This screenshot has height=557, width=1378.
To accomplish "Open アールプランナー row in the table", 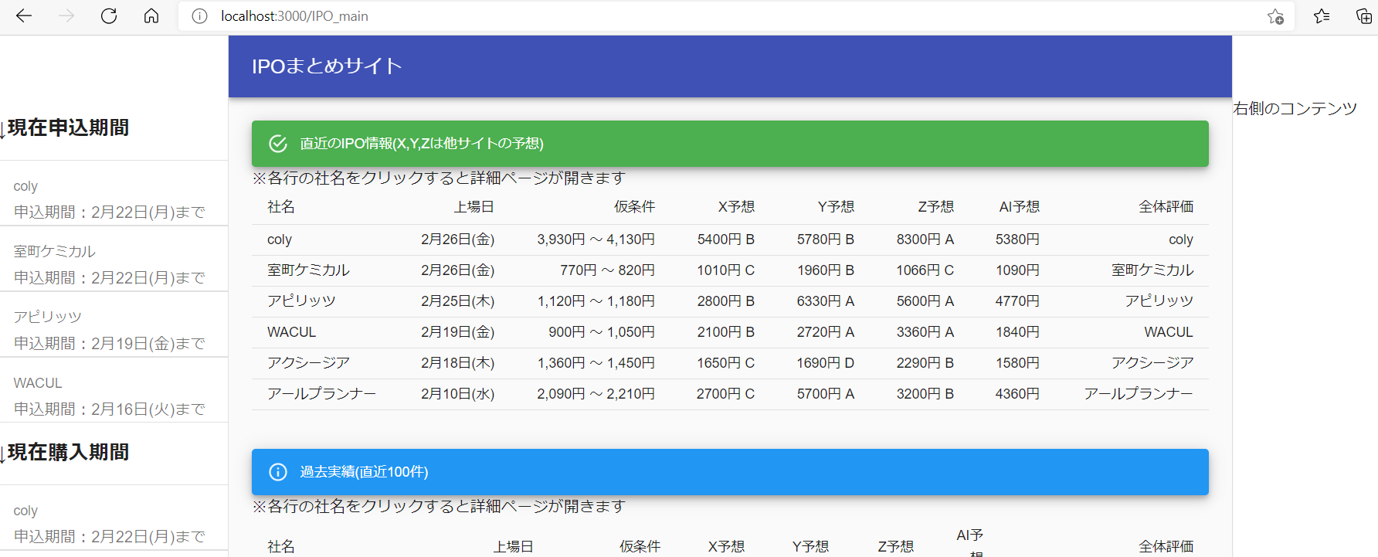I will pyautogui.click(x=321, y=394).
